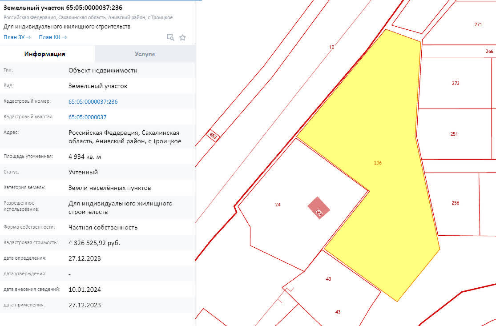Select parcel 43 below the yellow parcel
The width and height of the screenshot is (496, 326).
[x=328, y=279]
